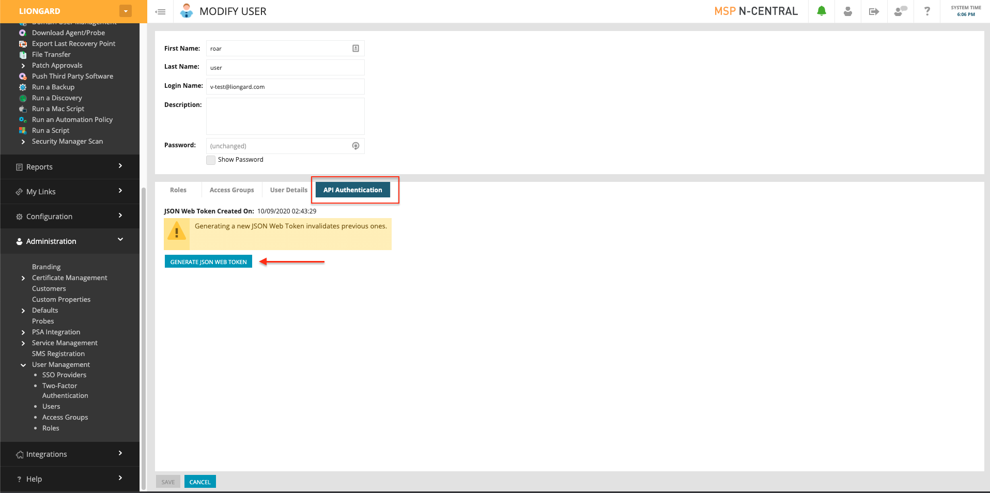Click the Modify User avatar icon
The width and height of the screenshot is (990, 493).
click(x=187, y=11)
